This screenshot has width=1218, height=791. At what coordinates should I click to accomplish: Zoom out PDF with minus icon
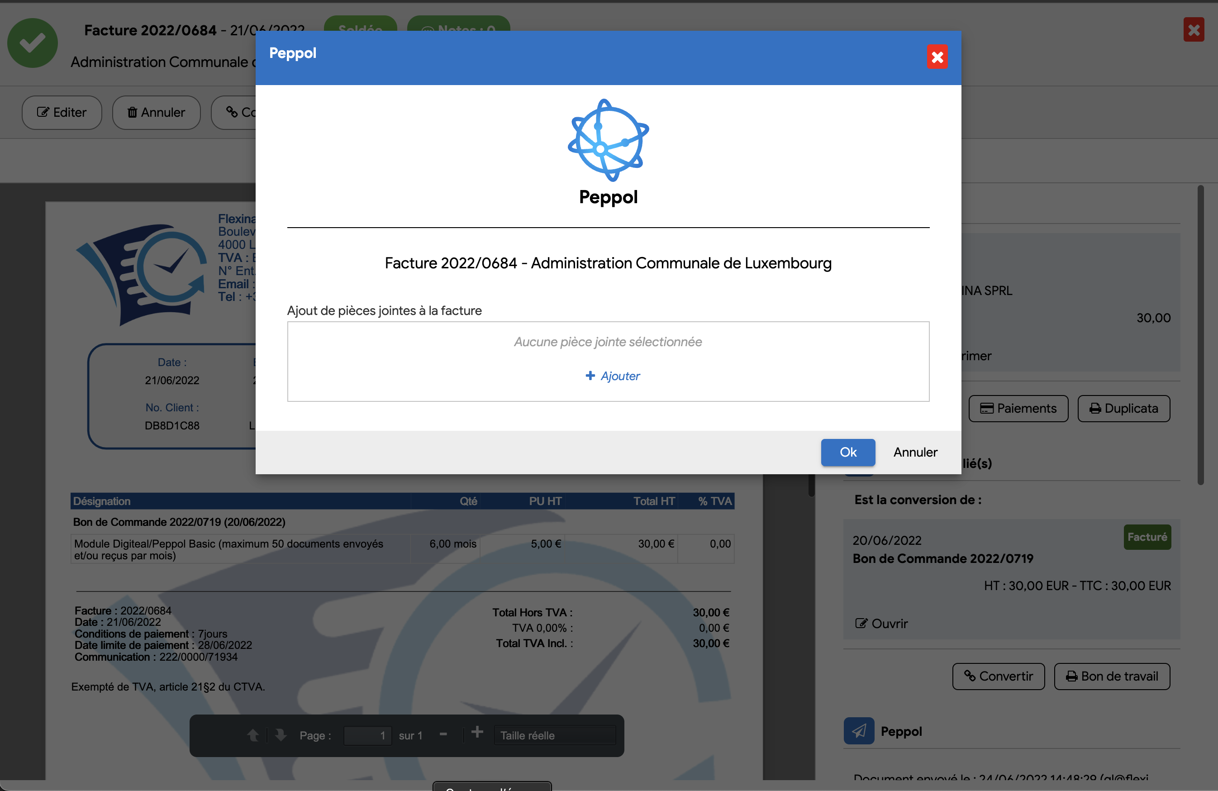(x=443, y=734)
